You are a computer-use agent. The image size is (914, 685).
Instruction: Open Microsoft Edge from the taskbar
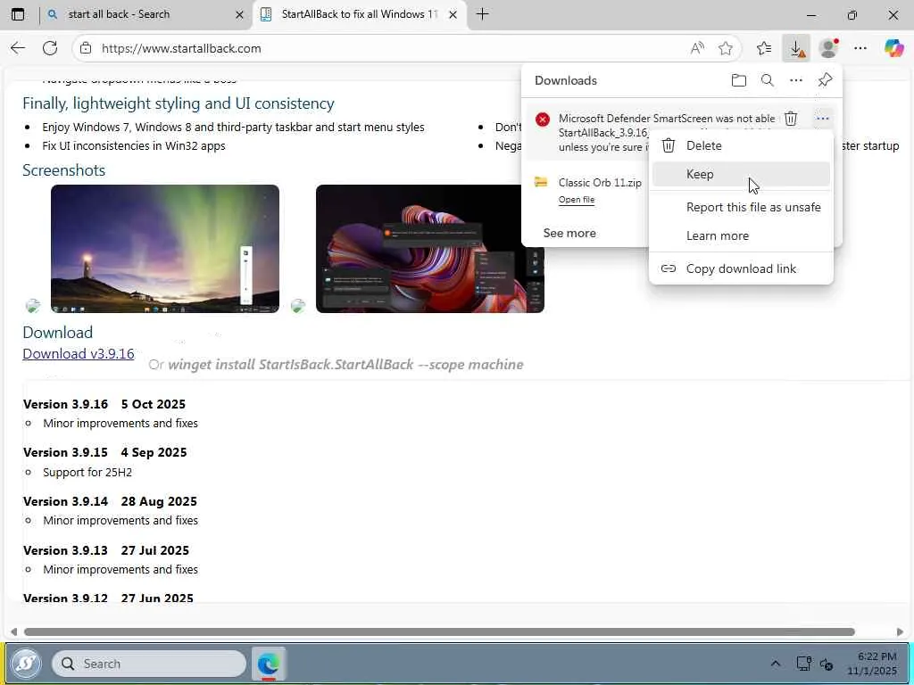click(269, 664)
